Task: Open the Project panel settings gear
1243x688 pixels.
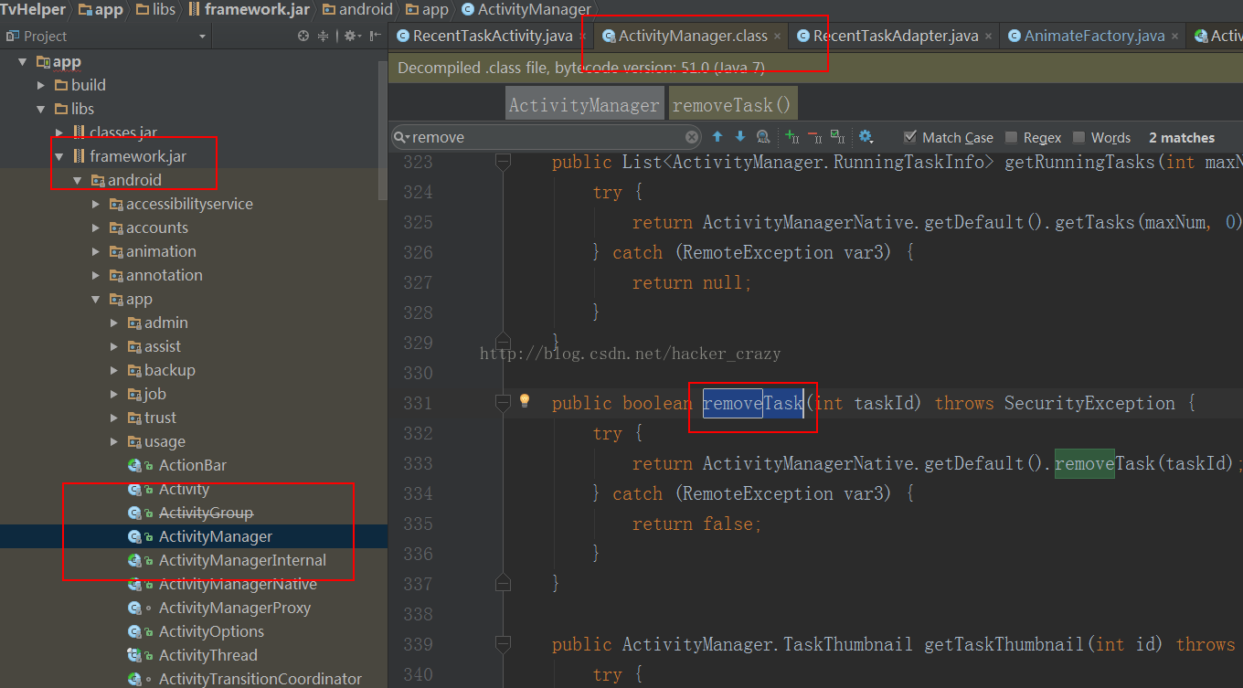Action: pyautogui.click(x=352, y=36)
